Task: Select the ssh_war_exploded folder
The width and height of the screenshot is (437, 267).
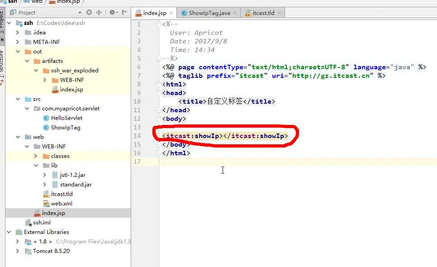Action: click(75, 71)
